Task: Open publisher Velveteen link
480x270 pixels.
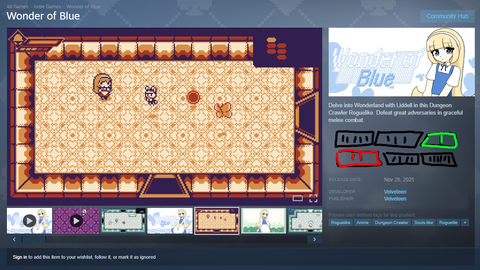Action: click(395, 198)
